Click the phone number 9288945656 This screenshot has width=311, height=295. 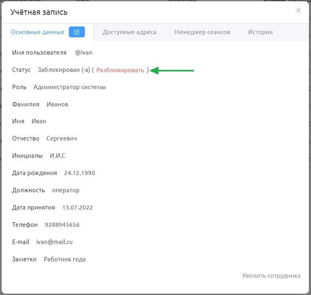tap(62, 225)
